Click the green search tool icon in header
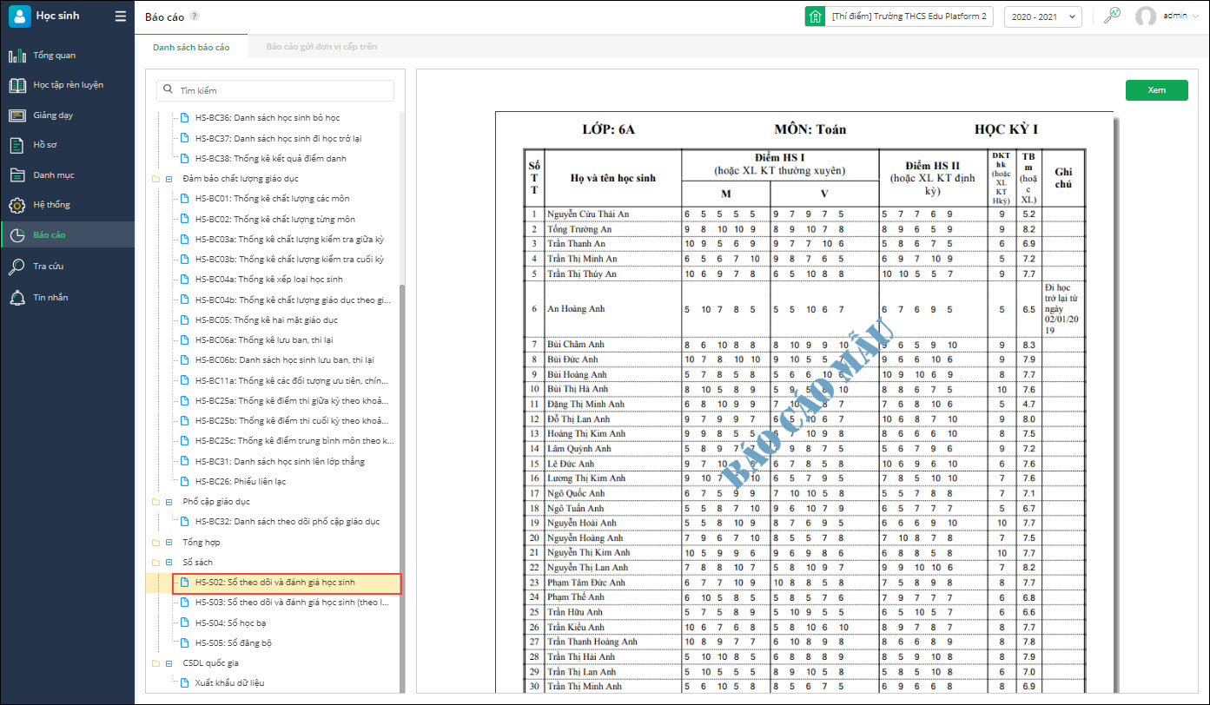1210x705 pixels. (x=1112, y=16)
